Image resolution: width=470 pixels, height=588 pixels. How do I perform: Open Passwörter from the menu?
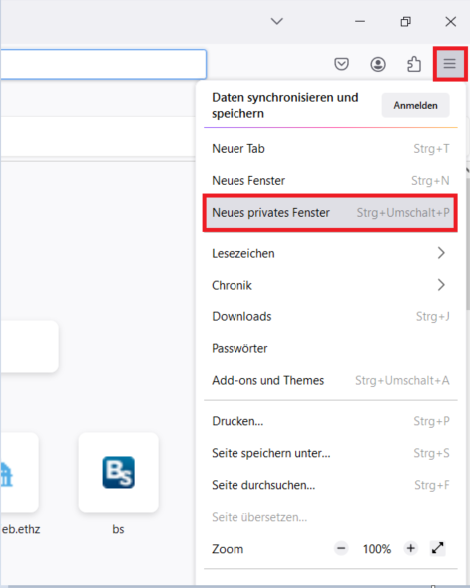point(330,348)
